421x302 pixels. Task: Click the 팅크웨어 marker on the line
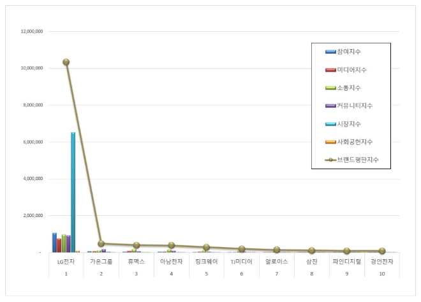click(206, 247)
